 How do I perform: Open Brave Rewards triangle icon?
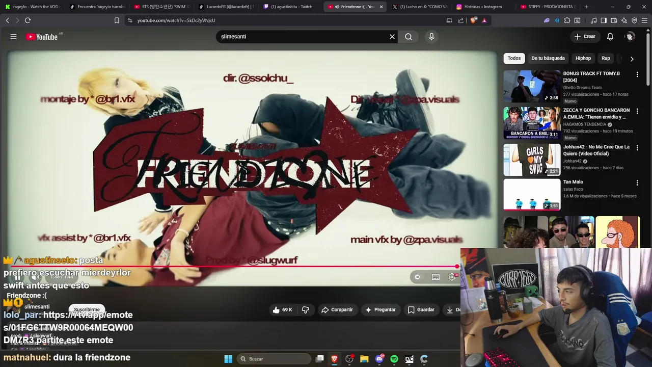coord(484,20)
